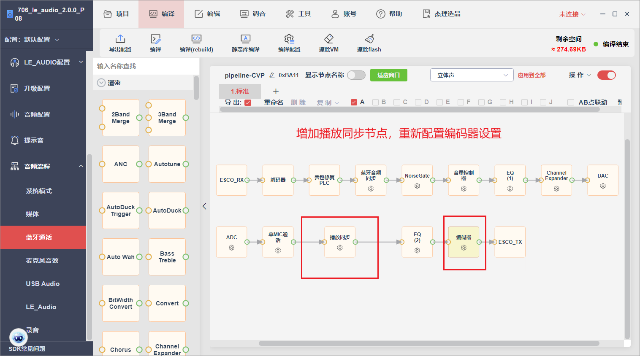Click the pencil icon beside pipeline-CVP
This screenshot has height=356, width=640.
272,76
